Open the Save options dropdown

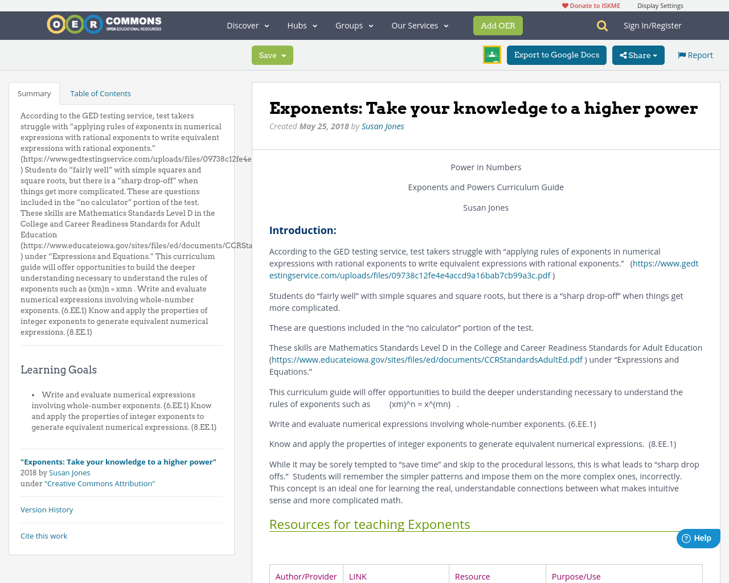point(285,54)
